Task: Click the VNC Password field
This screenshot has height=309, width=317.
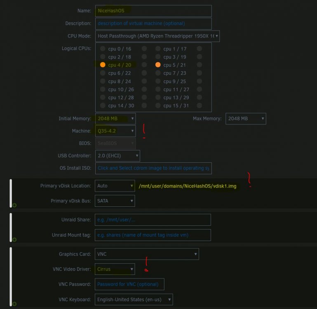Action: click(x=129, y=284)
